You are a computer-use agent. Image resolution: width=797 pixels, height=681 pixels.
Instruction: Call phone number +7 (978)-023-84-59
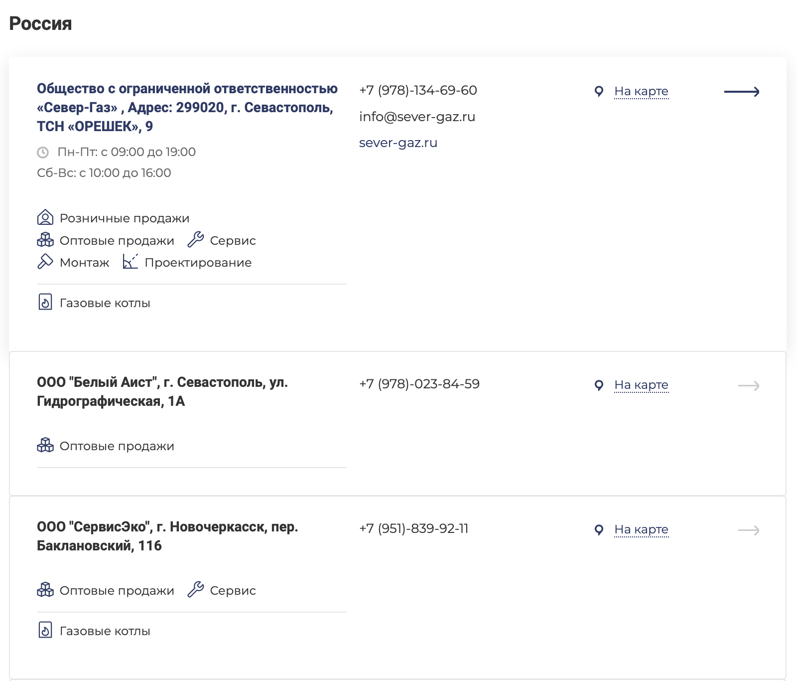[419, 384]
